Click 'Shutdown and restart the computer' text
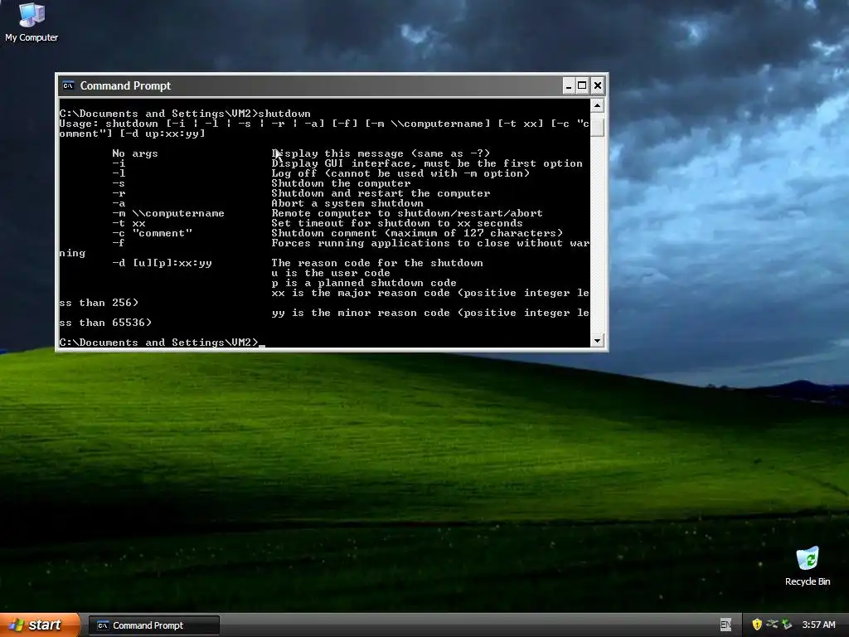 pyautogui.click(x=381, y=193)
